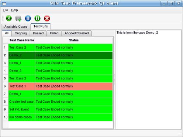Click 'Demo_2' name in row 2
This screenshot has height=137, width=183.
22,55
